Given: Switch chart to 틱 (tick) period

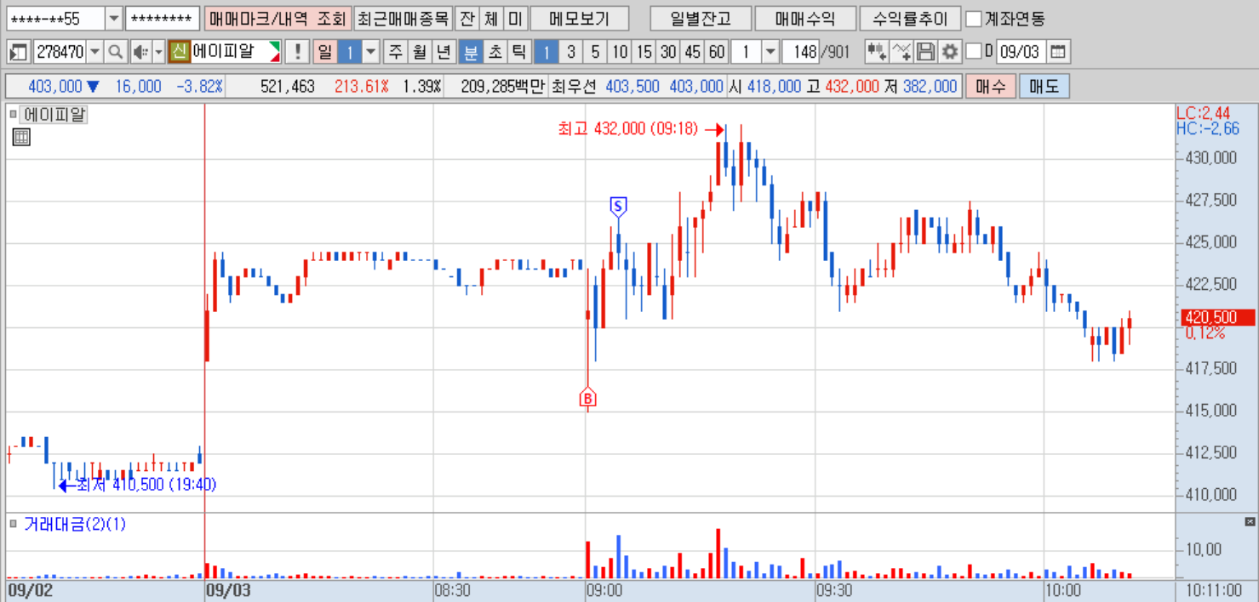Looking at the screenshot, I should tap(518, 52).
